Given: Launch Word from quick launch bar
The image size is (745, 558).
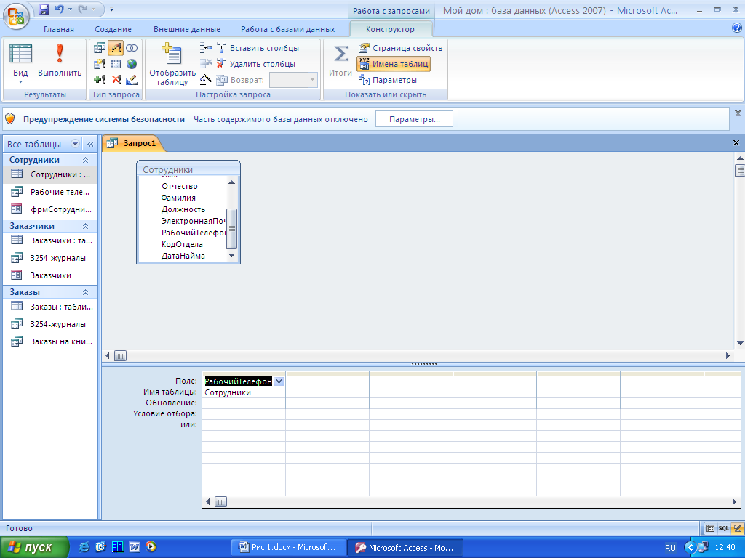Looking at the screenshot, I should (135, 547).
